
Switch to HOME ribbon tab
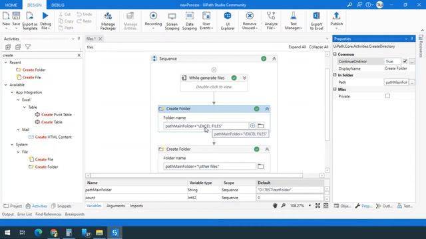point(11,5)
